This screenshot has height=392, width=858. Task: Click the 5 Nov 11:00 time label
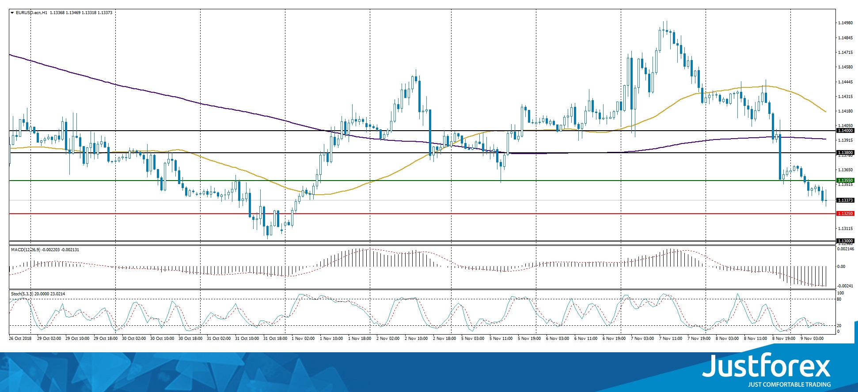[501, 339]
